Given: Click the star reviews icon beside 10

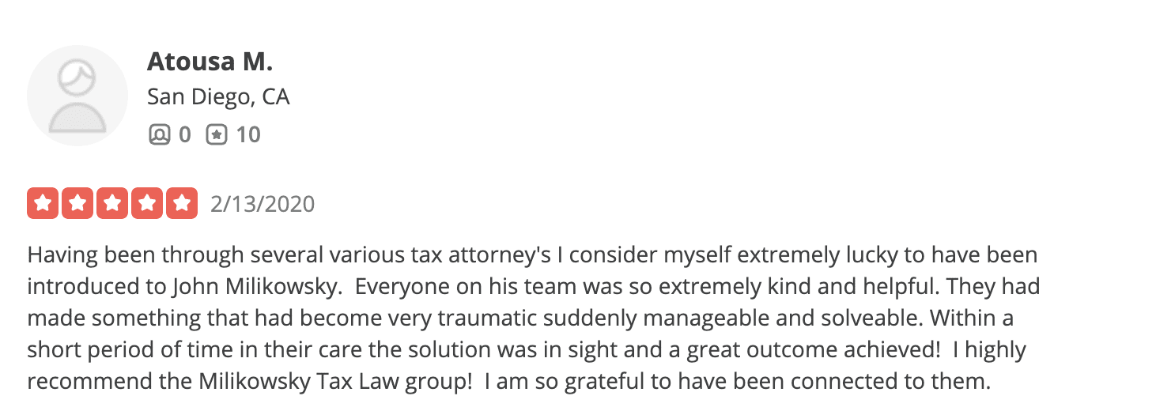Looking at the screenshot, I should point(217,135).
